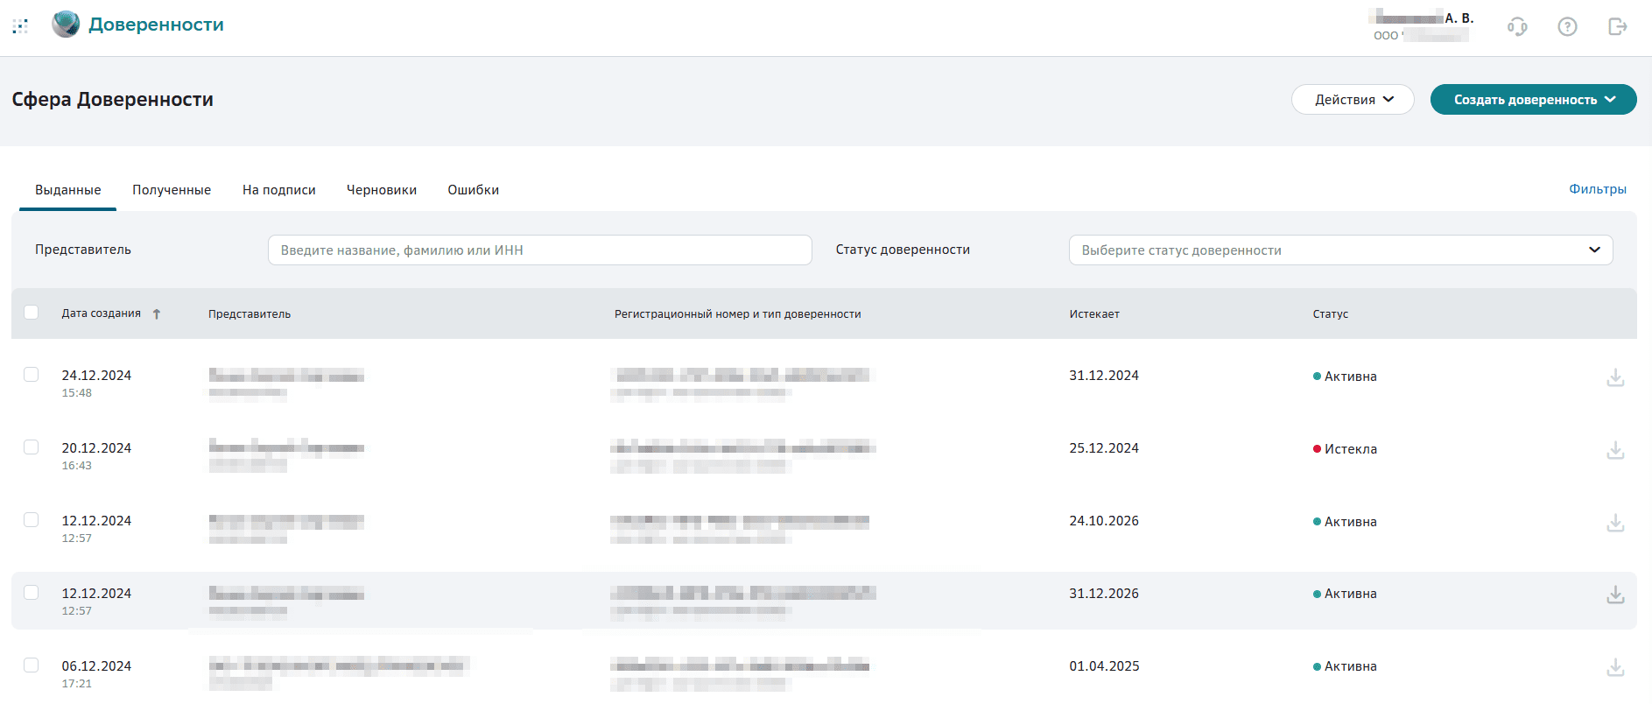Click Активна status in 24.12.2024 row

1351,377
